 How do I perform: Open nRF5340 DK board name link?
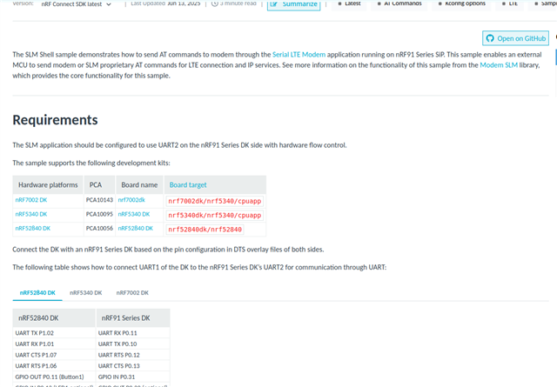pyautogui.click(x=134, y=214)
